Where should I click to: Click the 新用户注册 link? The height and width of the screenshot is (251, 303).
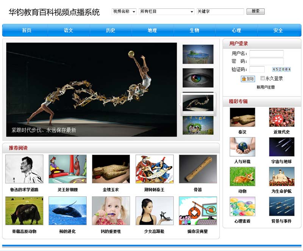pos(266,87)
